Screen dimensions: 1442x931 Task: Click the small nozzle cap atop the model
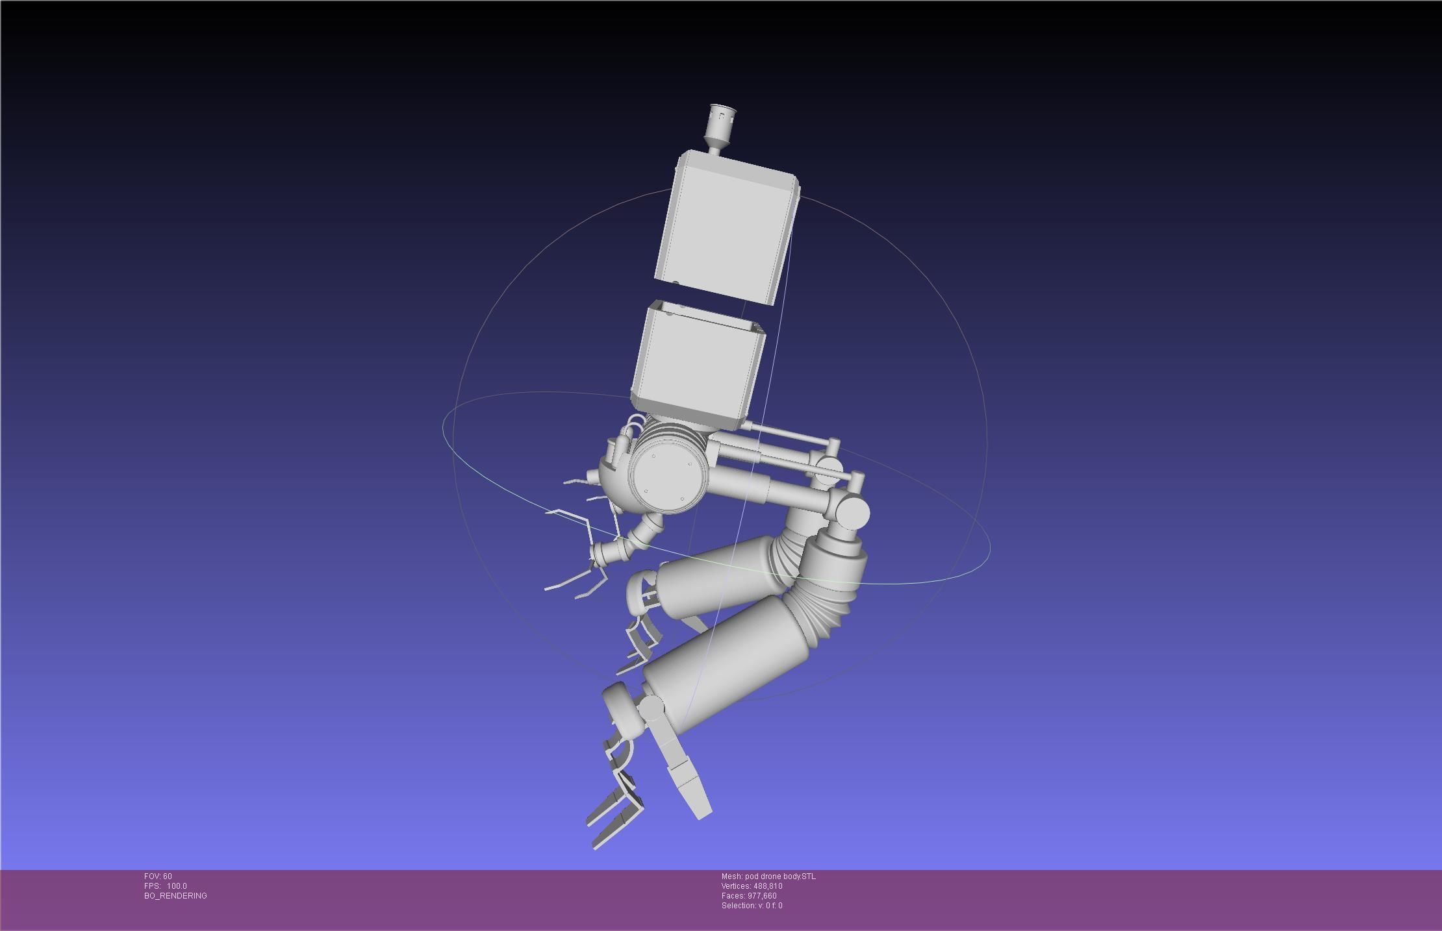721,123
